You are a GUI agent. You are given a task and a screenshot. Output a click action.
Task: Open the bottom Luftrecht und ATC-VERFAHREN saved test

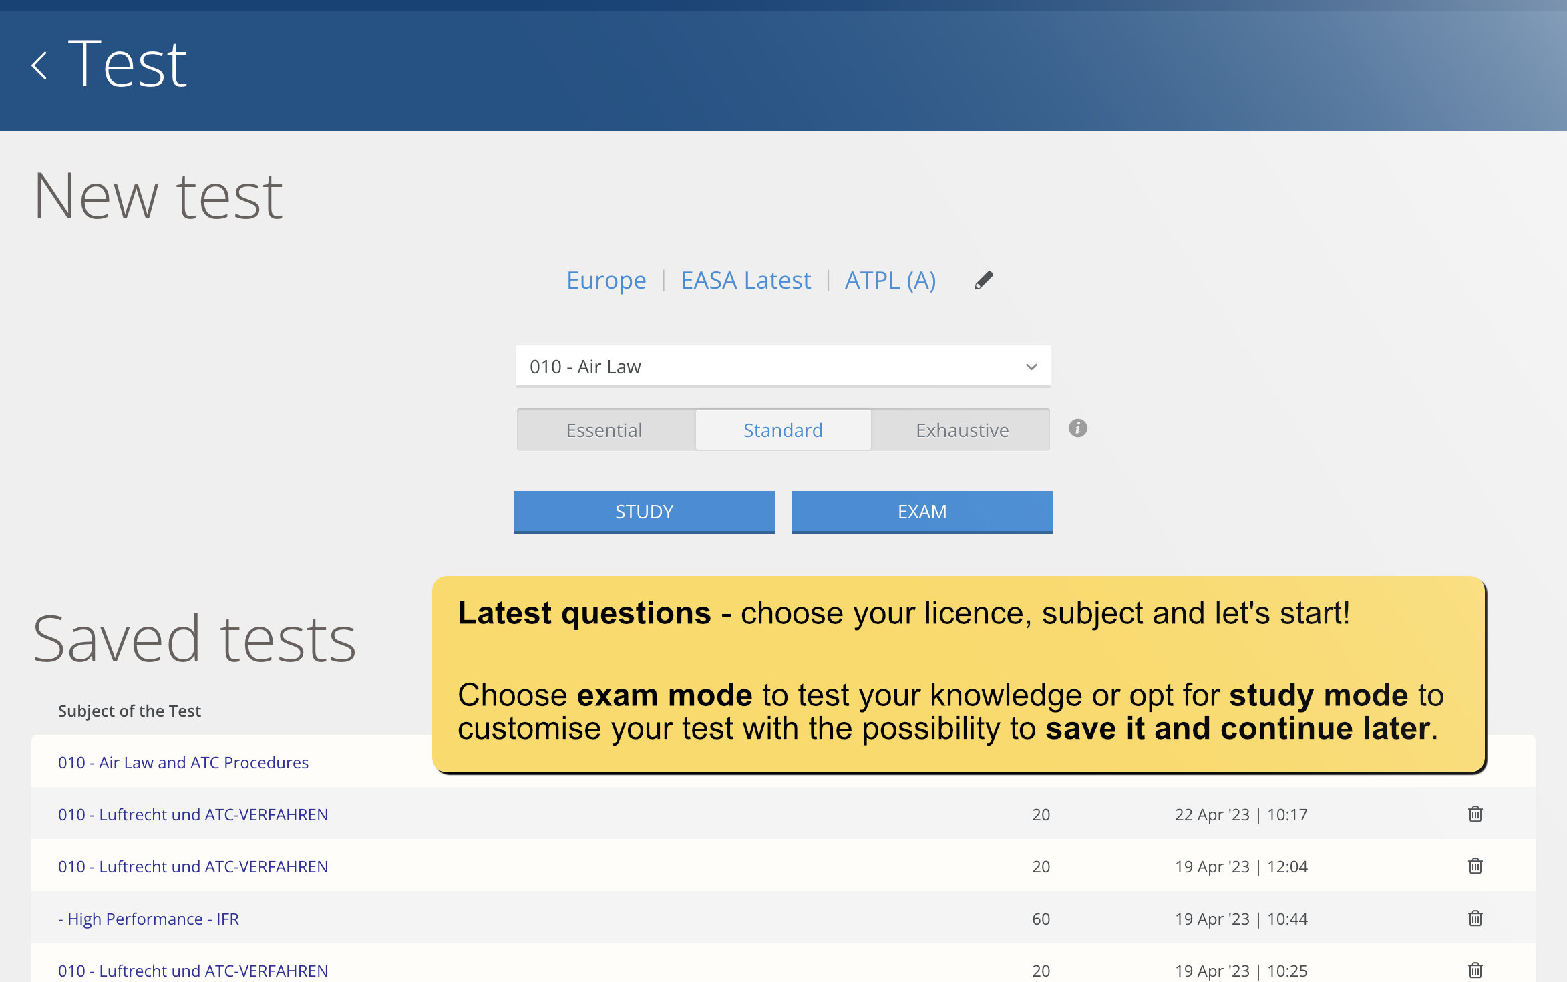pyautogui.click(x=192, y=970)
